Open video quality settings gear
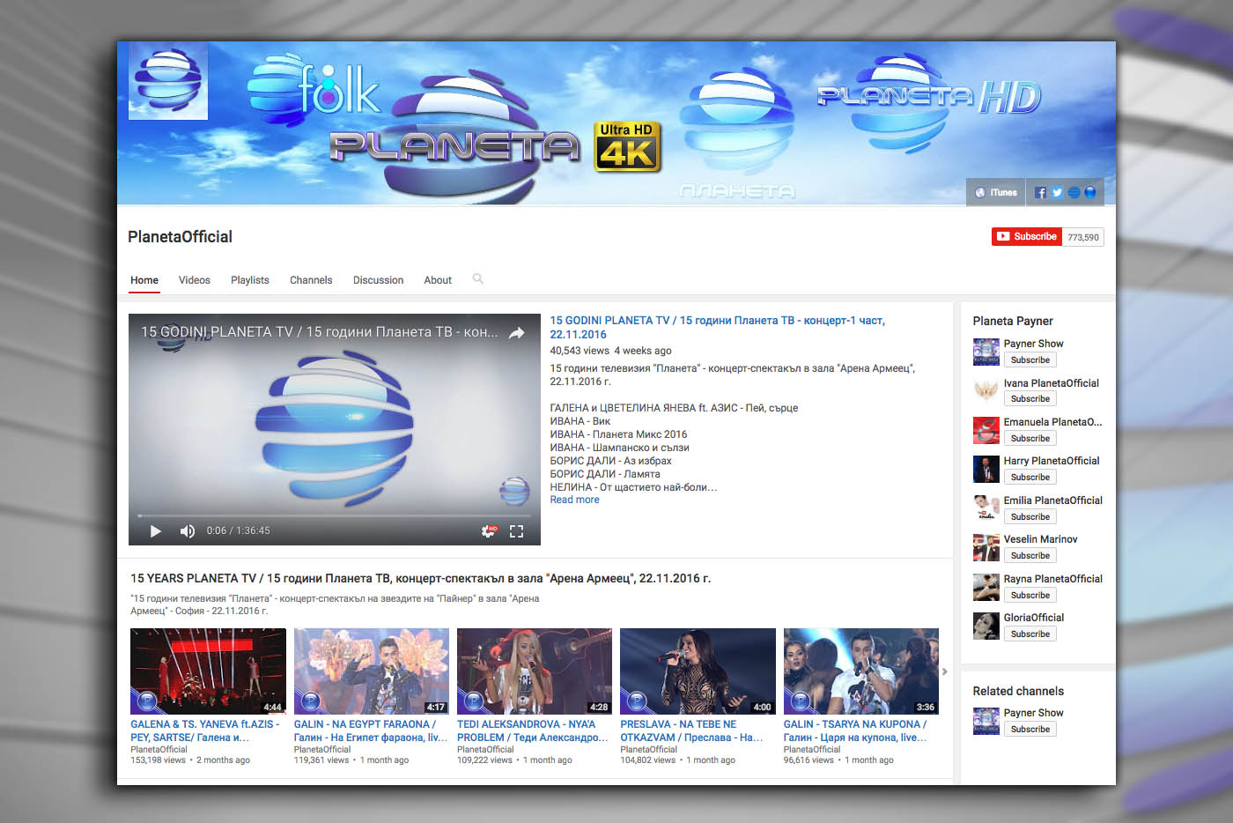The width and height of the screenshot is (1233, 823). tap(488, 531)
